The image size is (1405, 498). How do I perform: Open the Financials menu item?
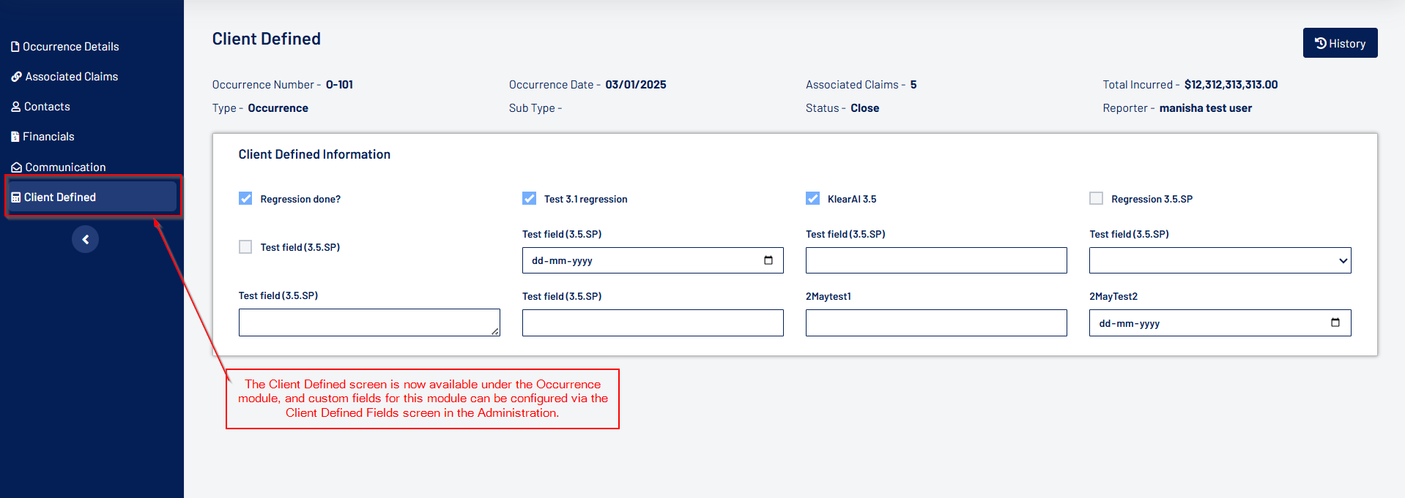click(48, 137)
